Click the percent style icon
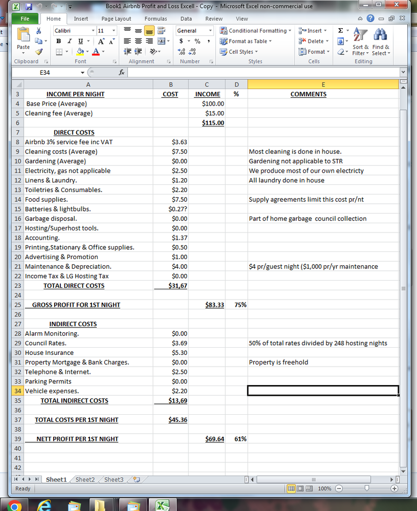Viewport: 417px width, 511px height. [197, 41]
